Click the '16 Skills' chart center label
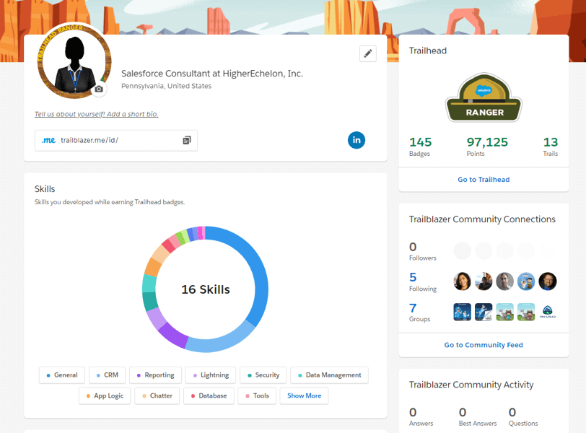Viewport: 586px width, 433px height. (205, 289)
